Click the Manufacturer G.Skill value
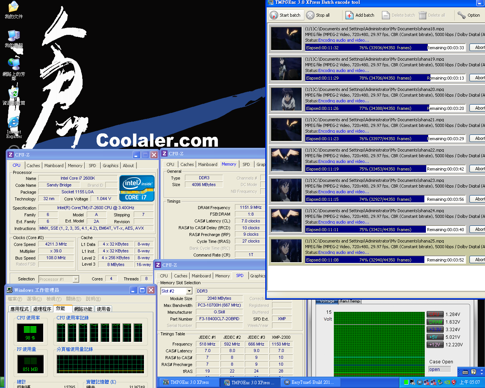The width and height of the screenshot is (485, 388). (x=219, y=312)
